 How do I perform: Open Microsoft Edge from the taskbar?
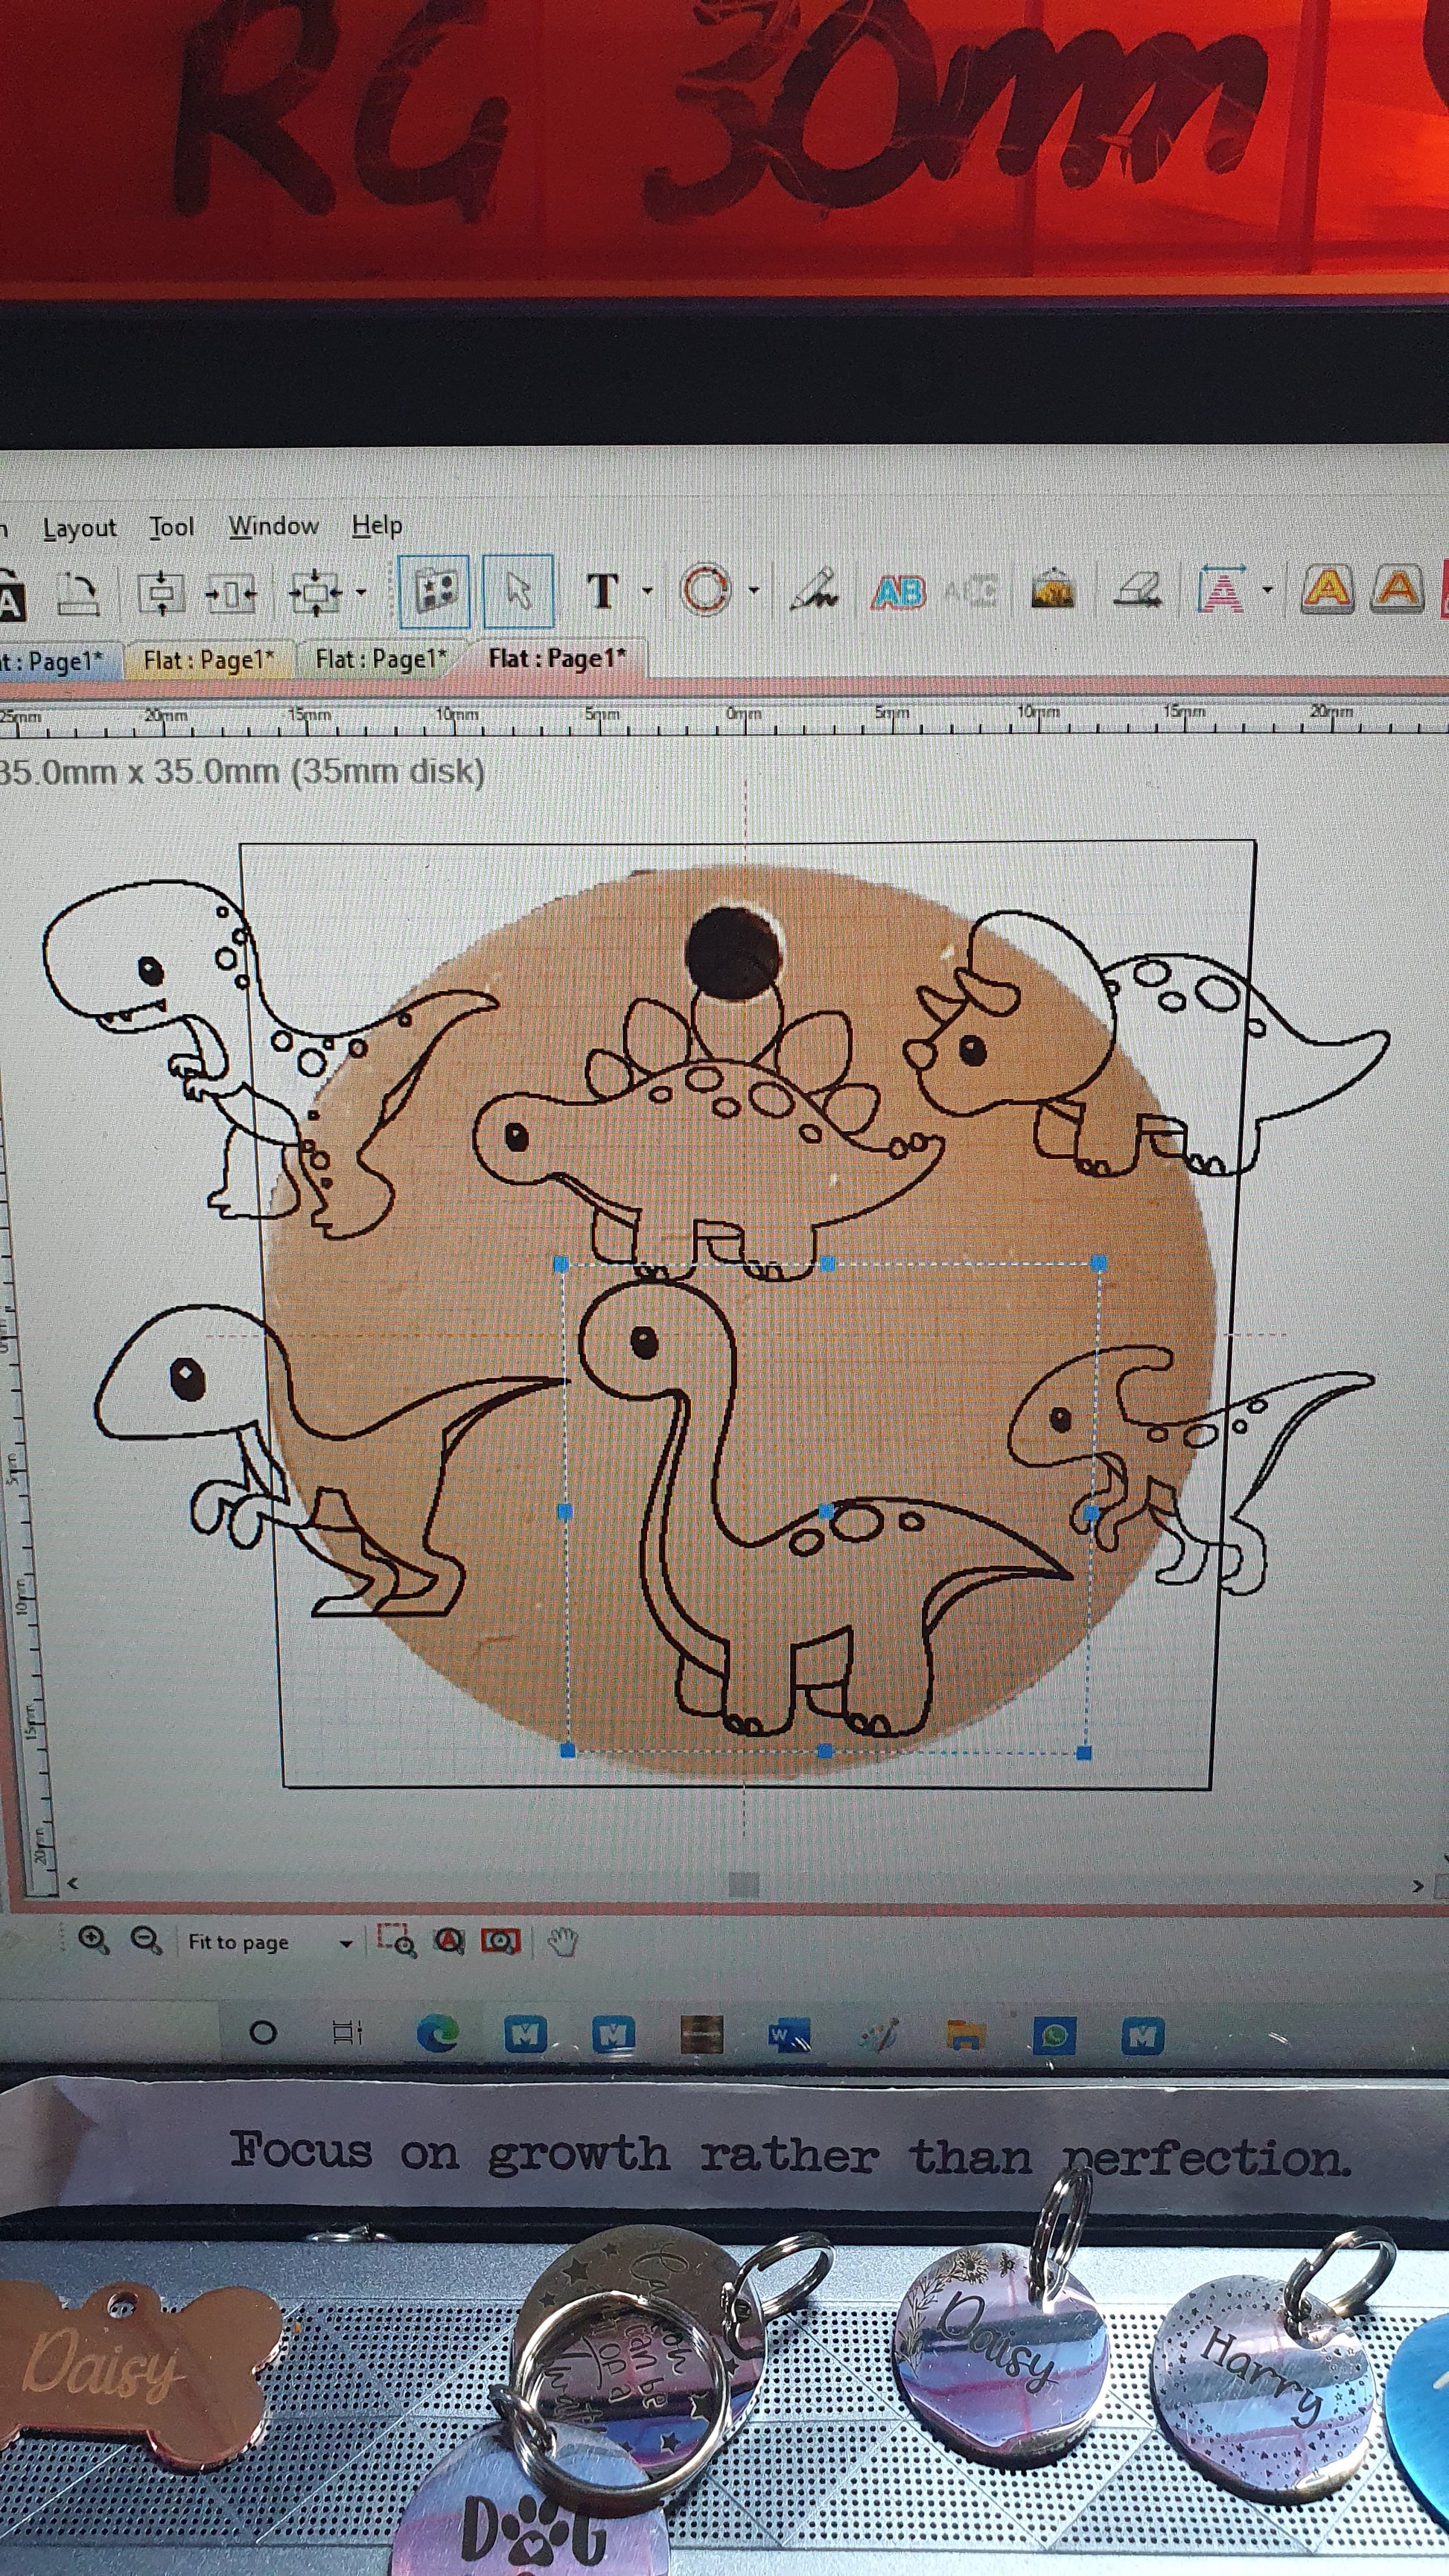437,2033
